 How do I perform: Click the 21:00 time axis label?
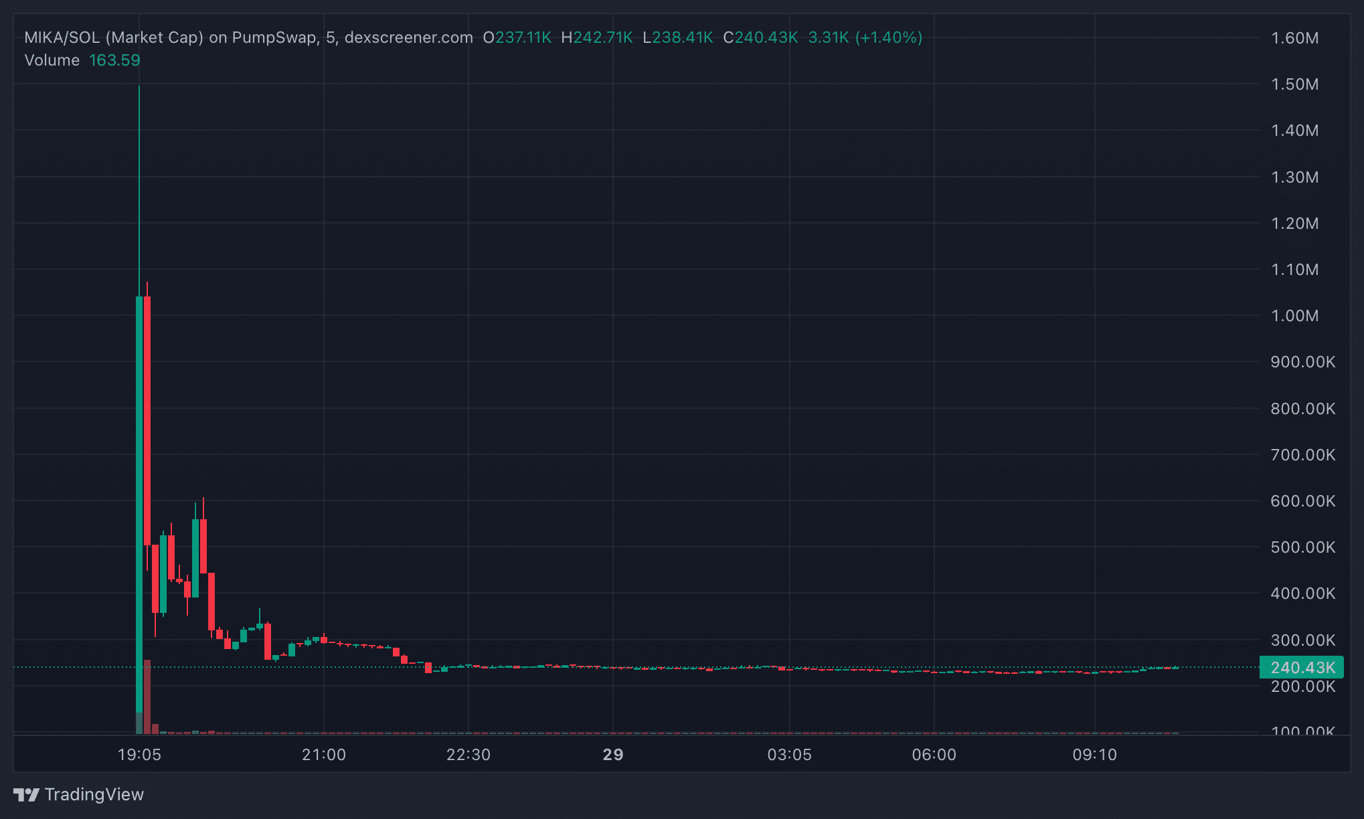click(x=324, y=755)
